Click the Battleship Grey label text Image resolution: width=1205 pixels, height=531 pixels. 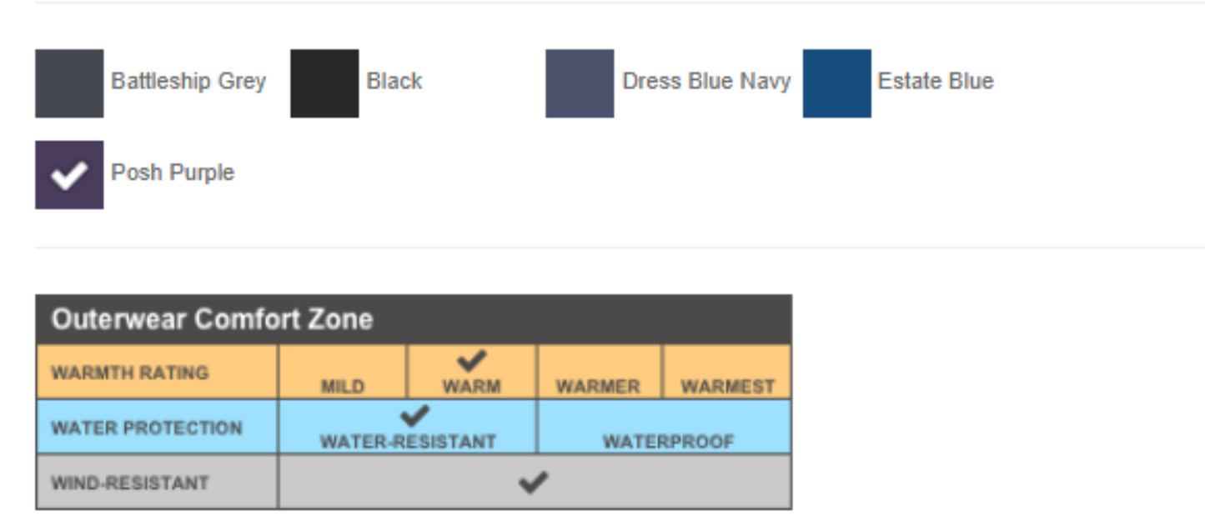point(188,81)
